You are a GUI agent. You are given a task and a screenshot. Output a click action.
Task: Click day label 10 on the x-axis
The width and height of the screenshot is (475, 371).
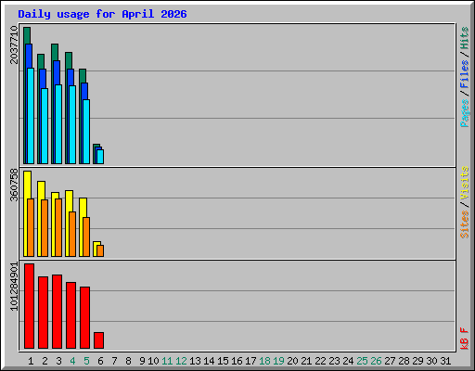pos(153,361)
